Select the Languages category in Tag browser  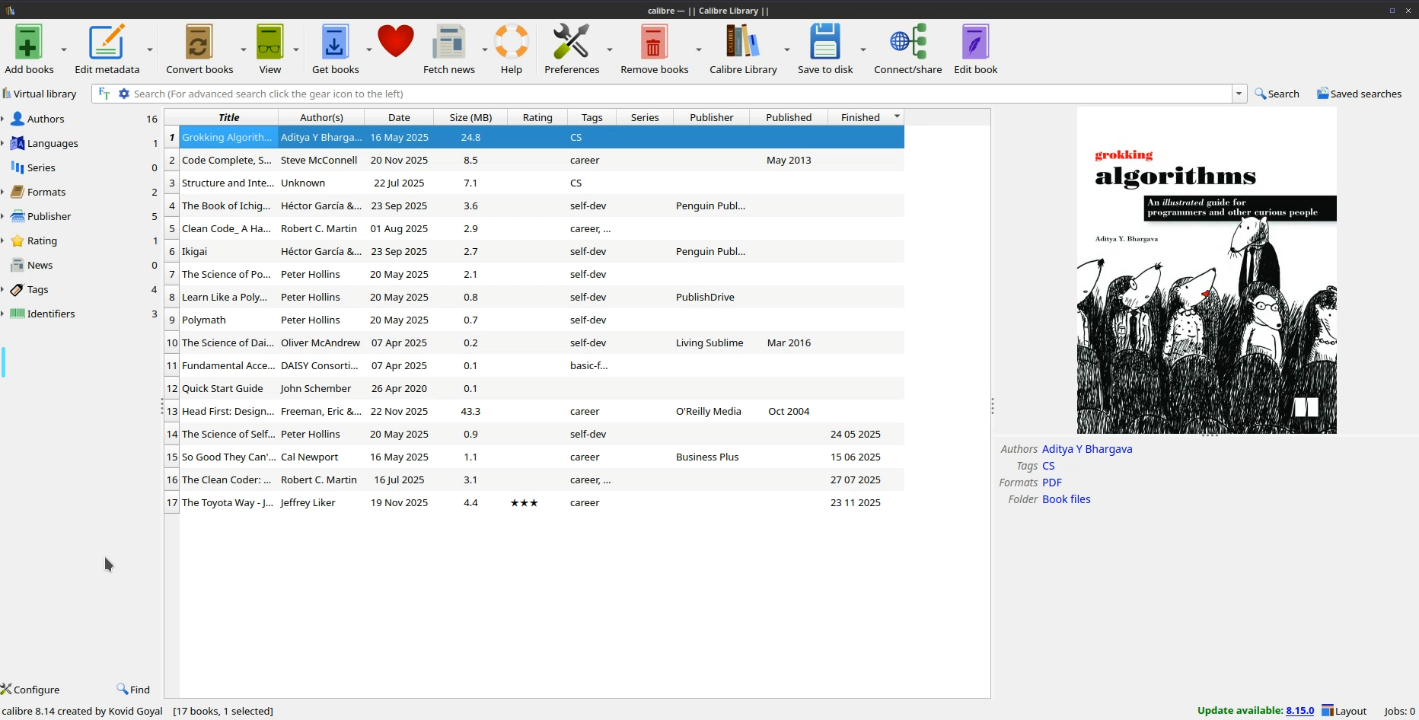[x=53, y=144]
